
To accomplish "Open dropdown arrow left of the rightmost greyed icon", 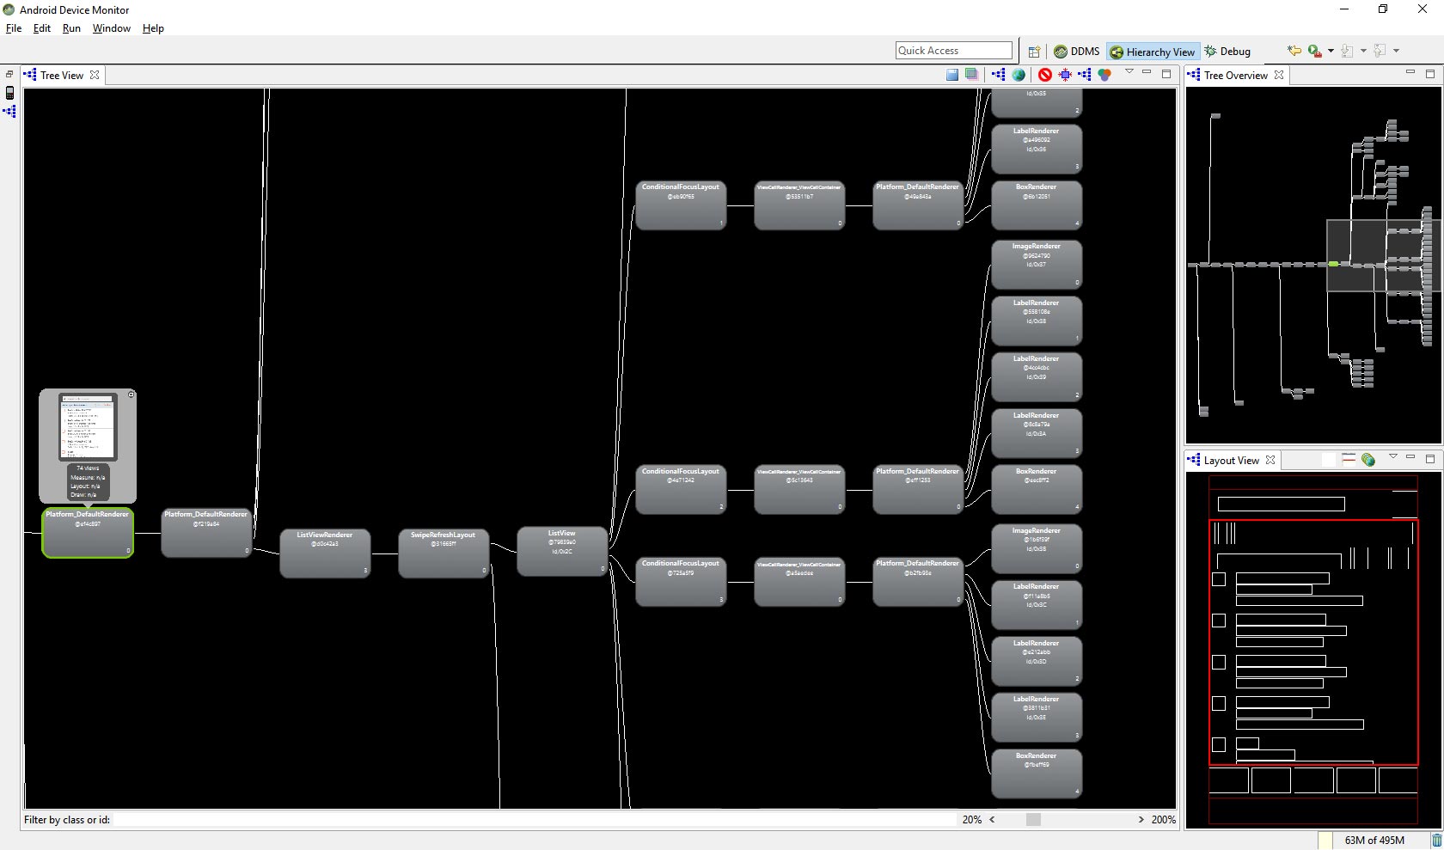I will tap(1363, 51).
